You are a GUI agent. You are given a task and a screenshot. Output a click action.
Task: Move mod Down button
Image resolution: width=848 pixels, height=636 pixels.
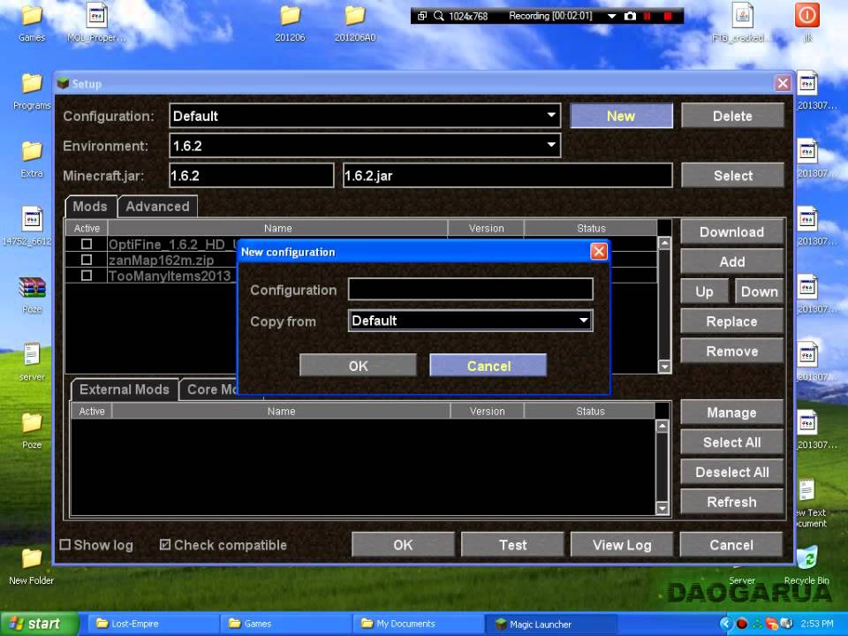pos(760,291)
